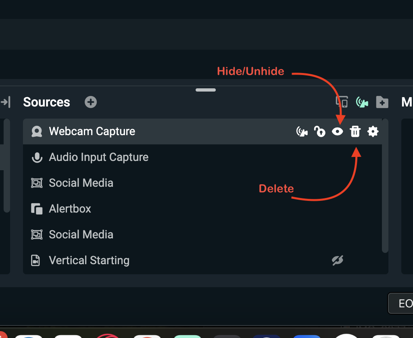Unhide the Vertical Starting source
The image size is (413, 338).
[x=337, y=261]
